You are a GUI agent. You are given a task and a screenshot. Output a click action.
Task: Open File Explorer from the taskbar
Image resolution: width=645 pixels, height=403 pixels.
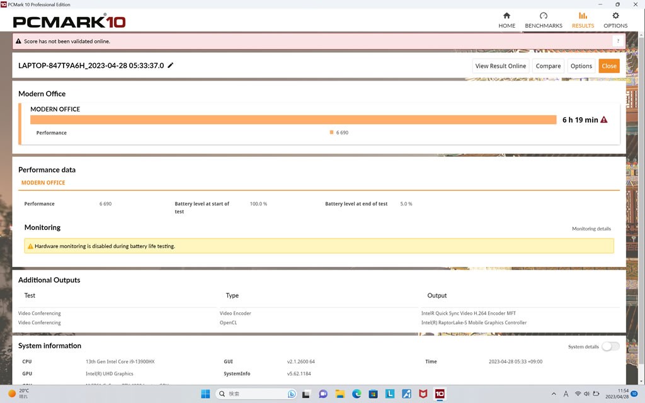pyautogui.click(x=340, y=394)
